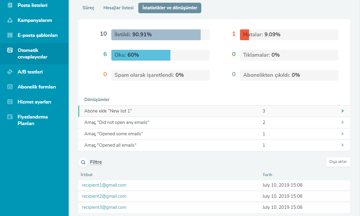Expand "Opened some emails" row arrow
The height and width of the screenshot is (216, 360).
click(x=342, y=134)
